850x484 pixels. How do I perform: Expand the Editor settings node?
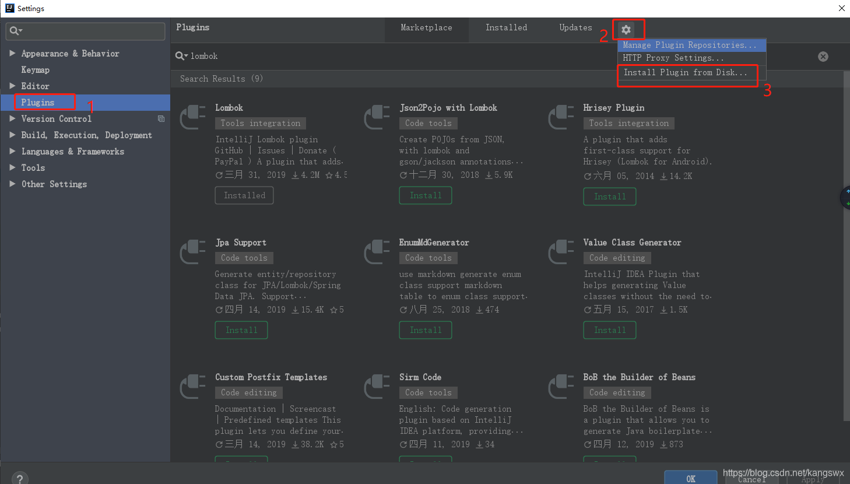pyautogui.click(x=12, y=86)
